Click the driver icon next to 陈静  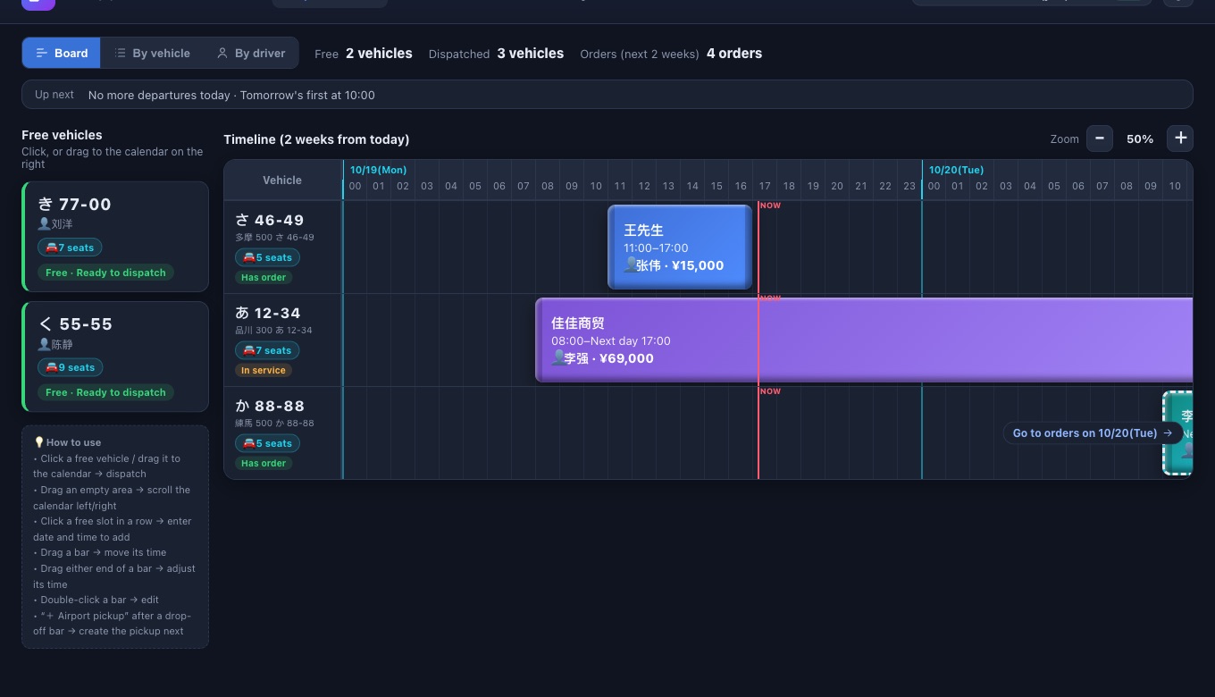click(44, 344)
